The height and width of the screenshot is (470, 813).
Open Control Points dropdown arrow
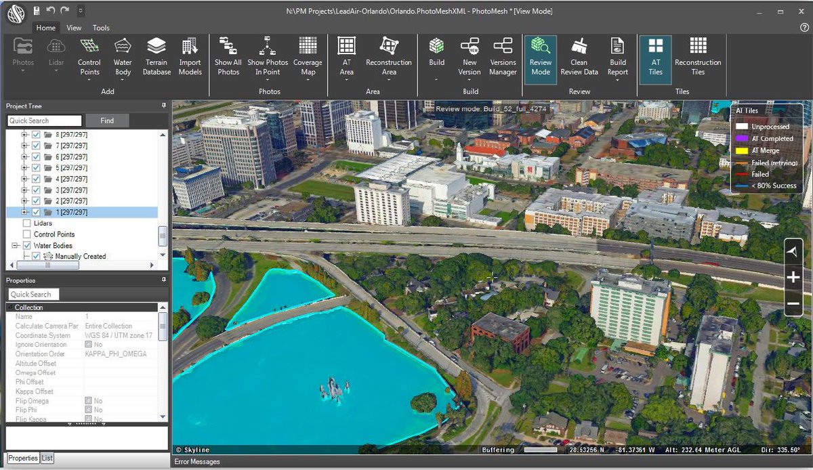click(89, 80)
